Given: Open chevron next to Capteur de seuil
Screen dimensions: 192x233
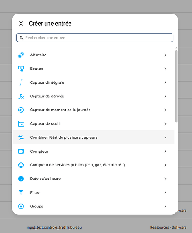Looking at the screenshot, I should (165, 124).
